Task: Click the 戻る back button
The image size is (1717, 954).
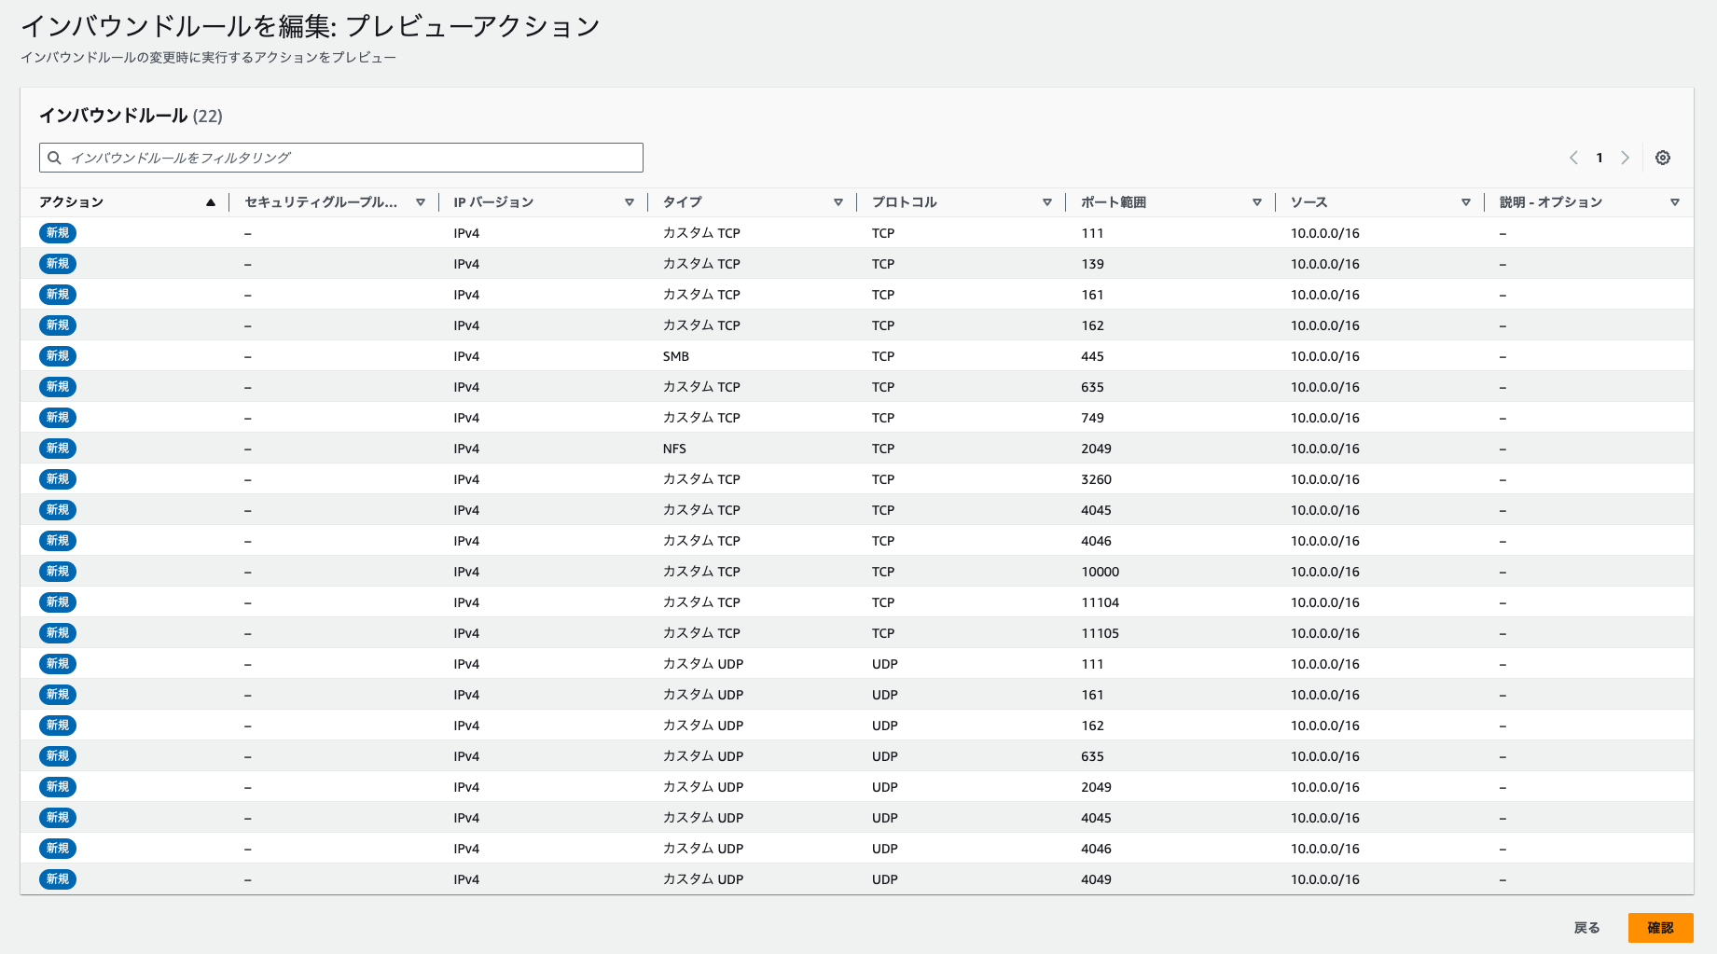Action: coord(1586,928)
